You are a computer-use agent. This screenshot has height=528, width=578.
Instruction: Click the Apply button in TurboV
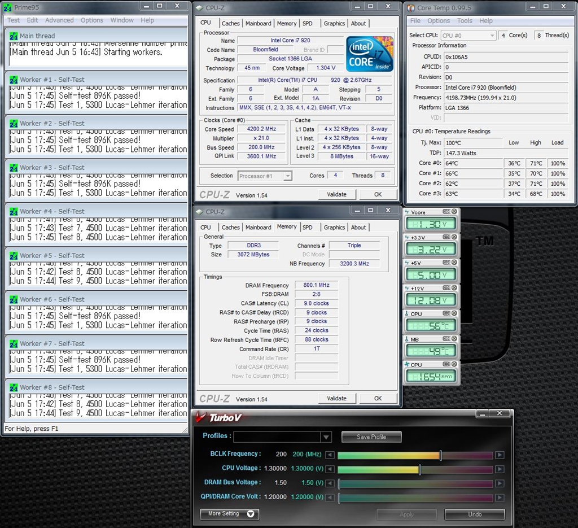click(406, 514)
